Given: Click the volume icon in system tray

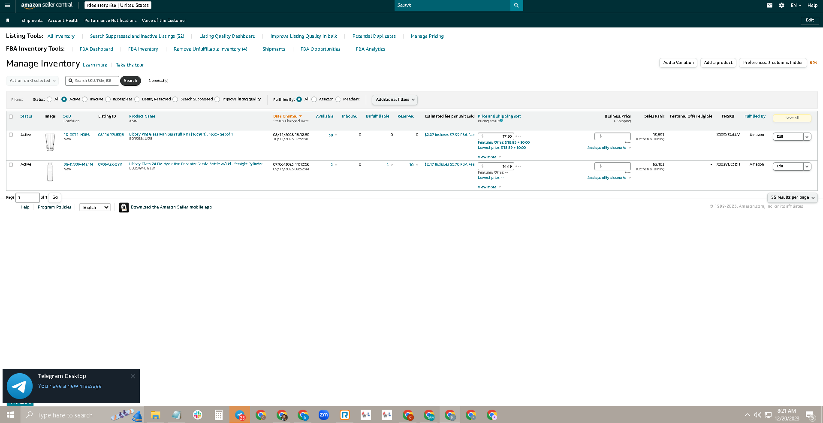Looking at the screenshot, I should (x=758, y=415).
